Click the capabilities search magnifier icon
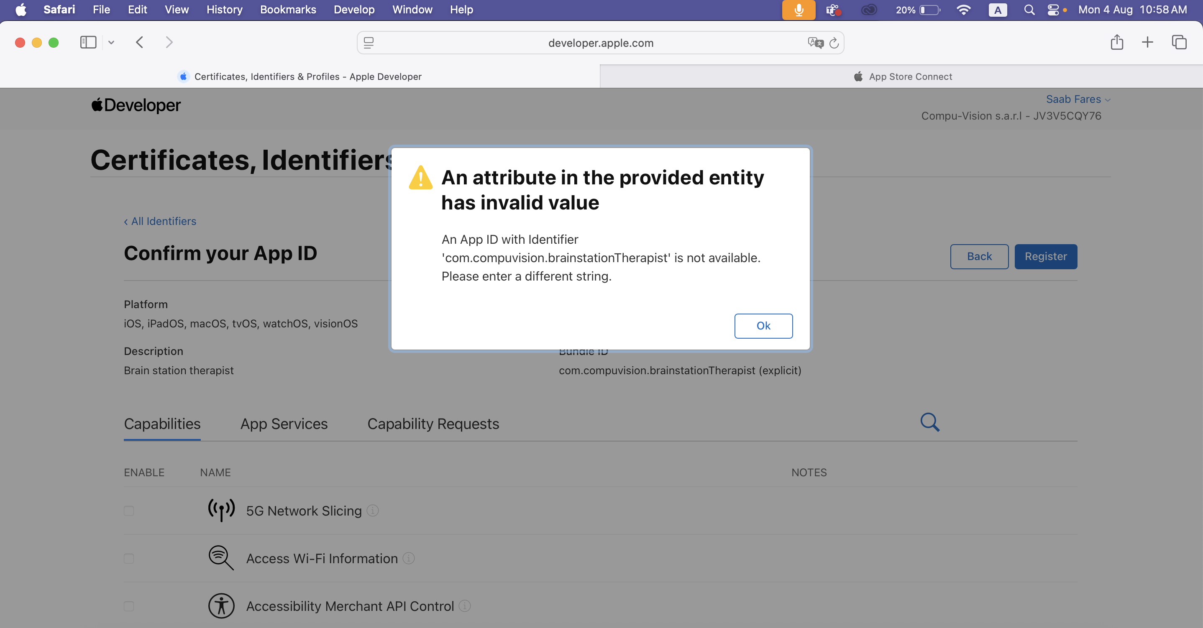Screen dimensions: 1203x628 (x=929, y=422)
